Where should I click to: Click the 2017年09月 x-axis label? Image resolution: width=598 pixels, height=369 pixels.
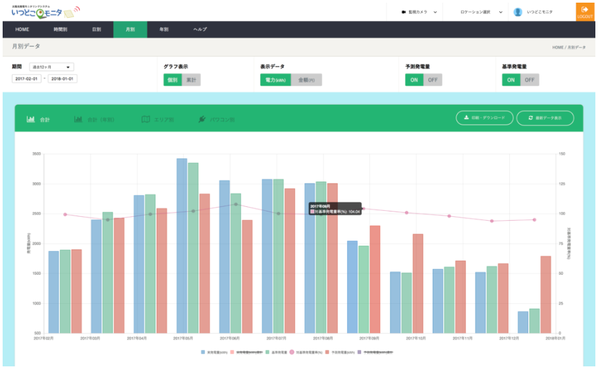click(369, 338)
